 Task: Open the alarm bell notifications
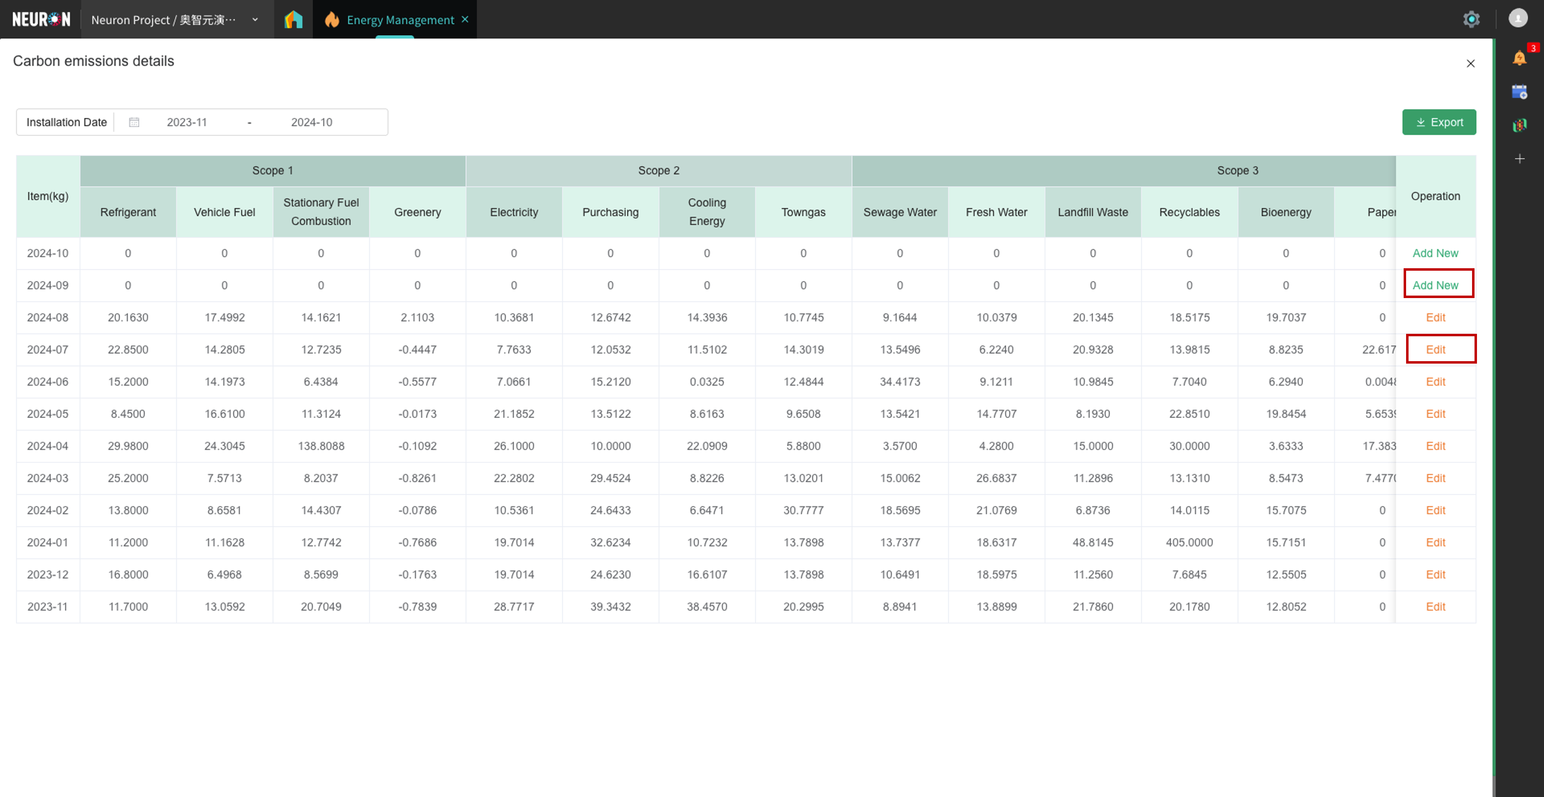[1519, 58]
